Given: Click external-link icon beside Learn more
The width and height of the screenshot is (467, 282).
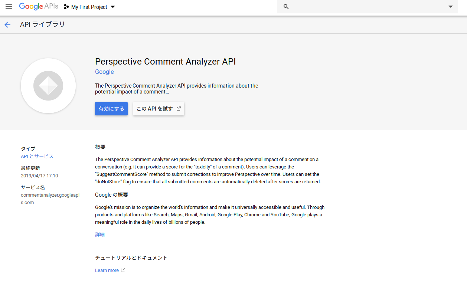Looking at the screenshot, I should tap(123, 270).
